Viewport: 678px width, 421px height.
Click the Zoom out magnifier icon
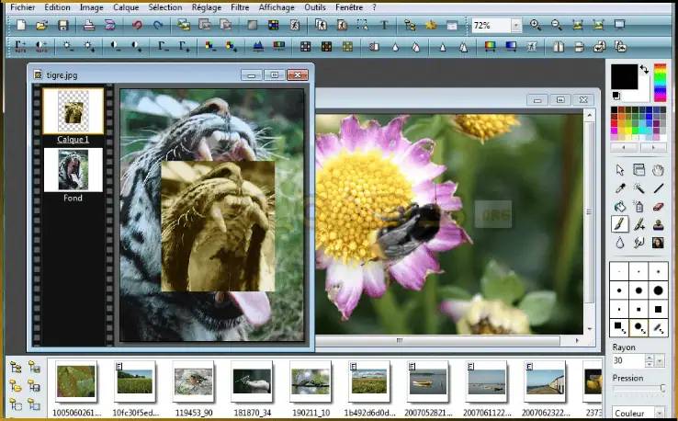pos(557,25)
